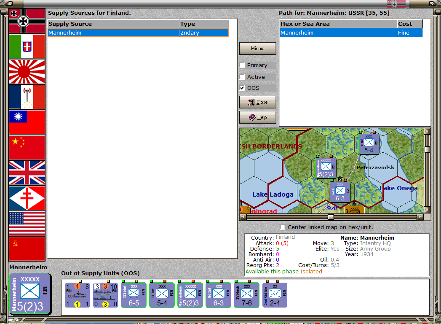Click the map horizontal scrollbar thumb
Screen dimensions: 441x324
pyautogui.click(x=331, y=217)
